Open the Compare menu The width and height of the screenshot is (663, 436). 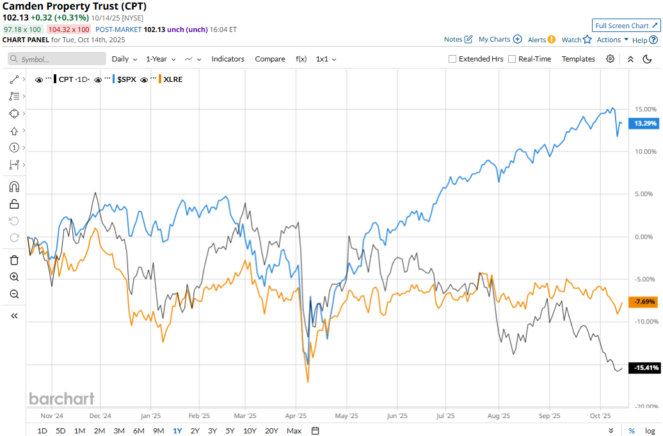click(x=270, y=59)
